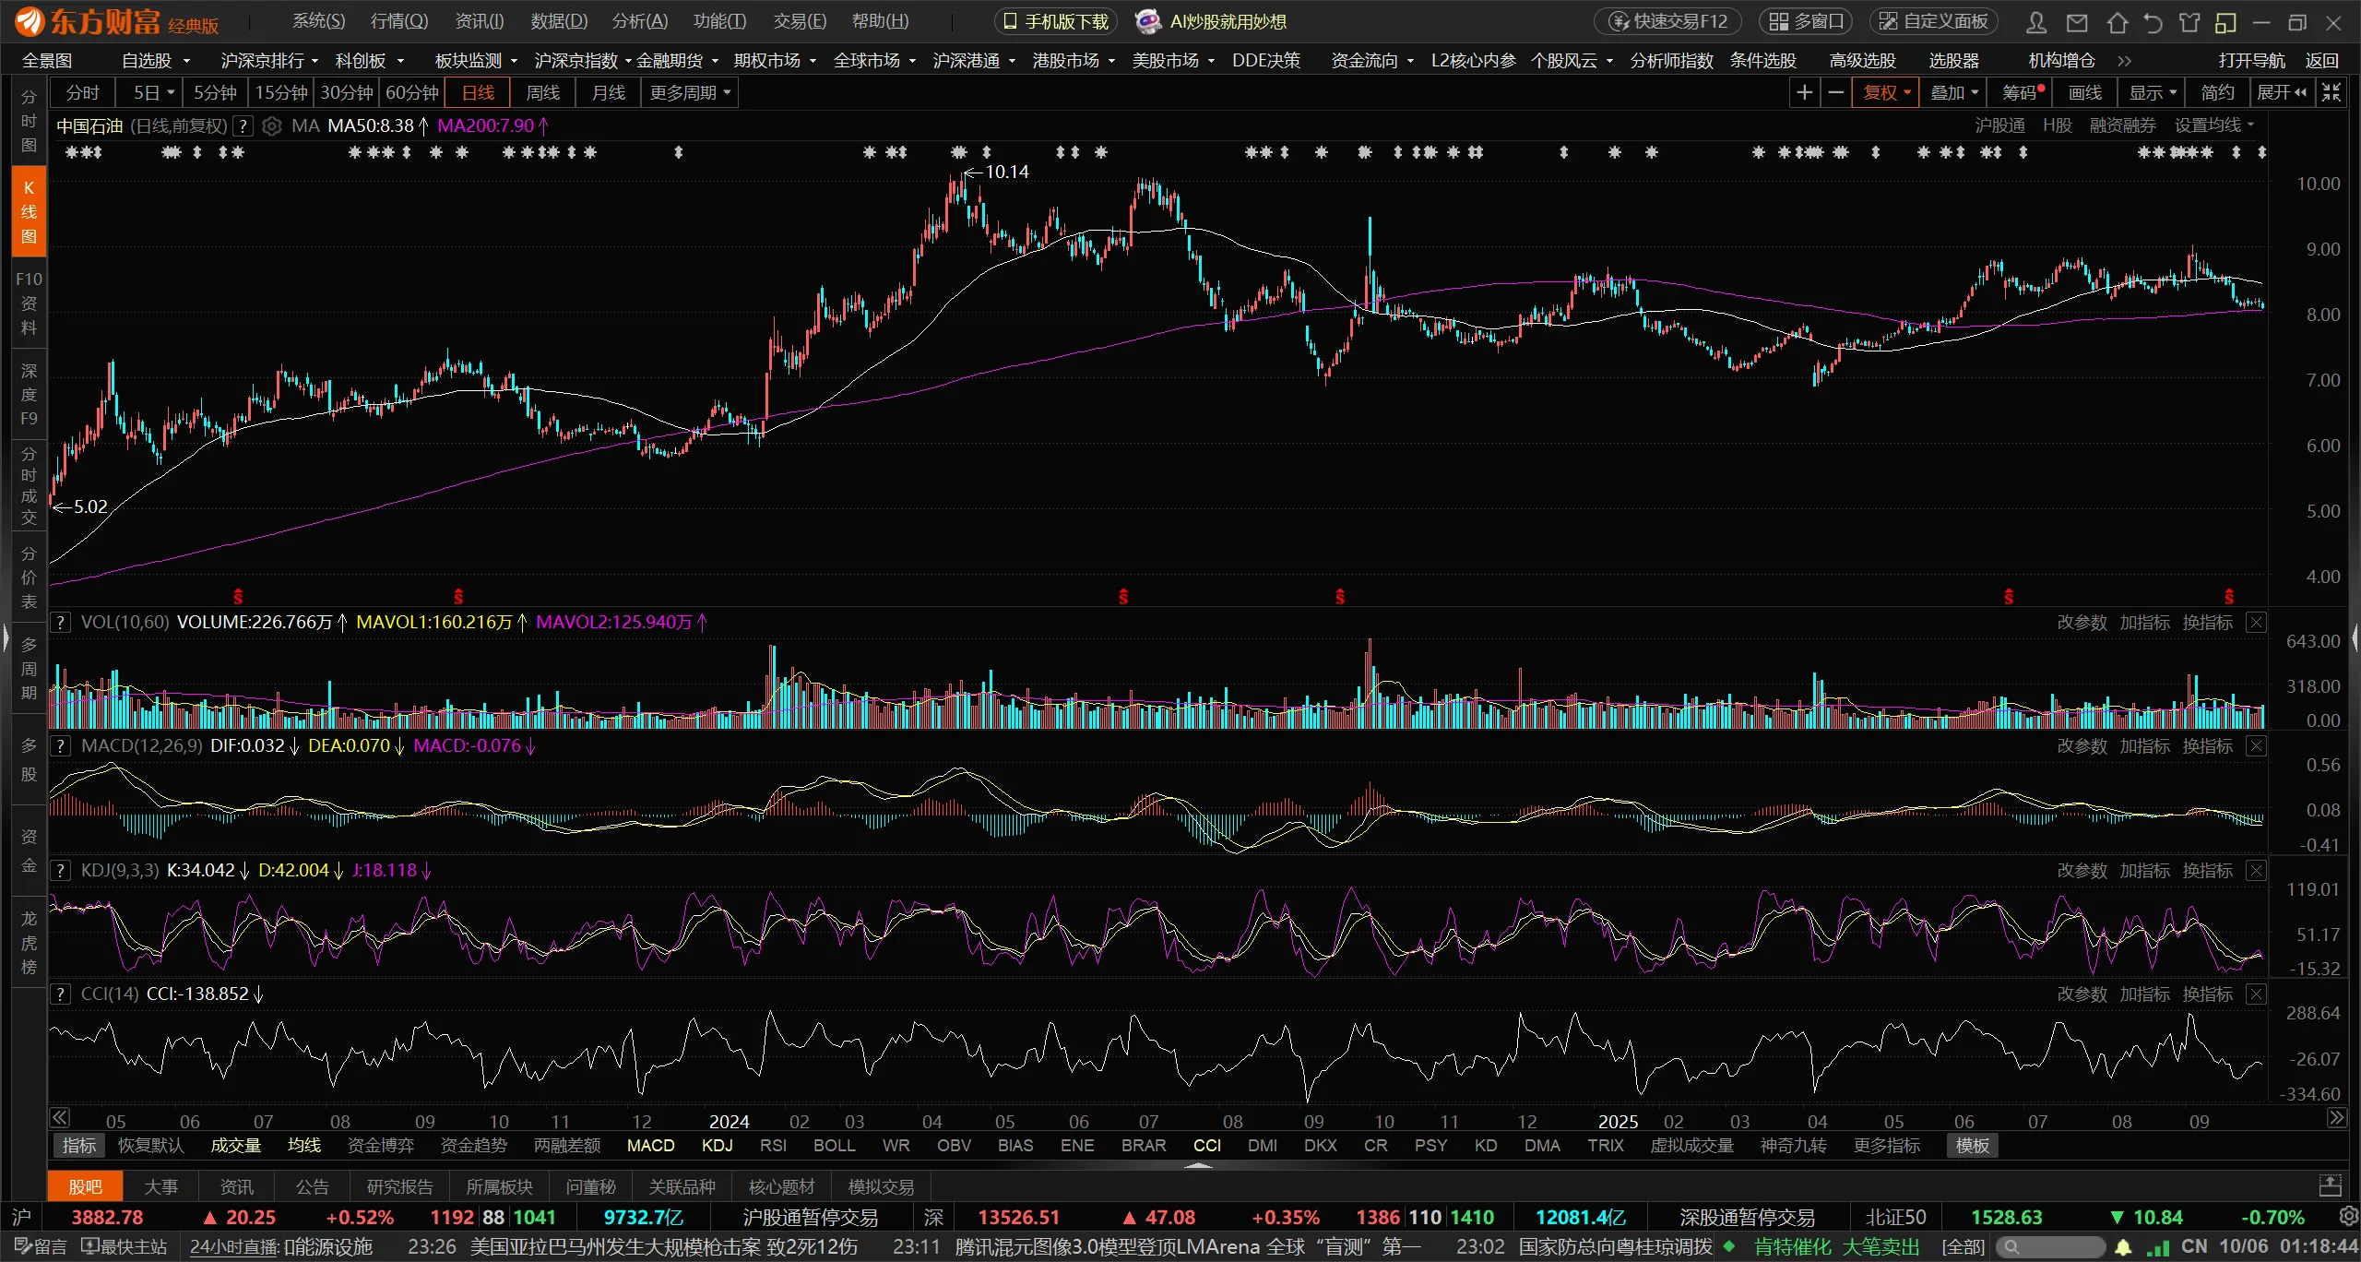Switch to the 周线 period tab

[542, 92]
